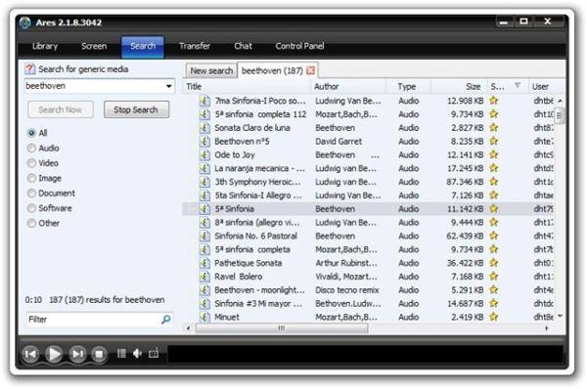
Task: Click the volume speaker icon
Action: tap(137, 354)
